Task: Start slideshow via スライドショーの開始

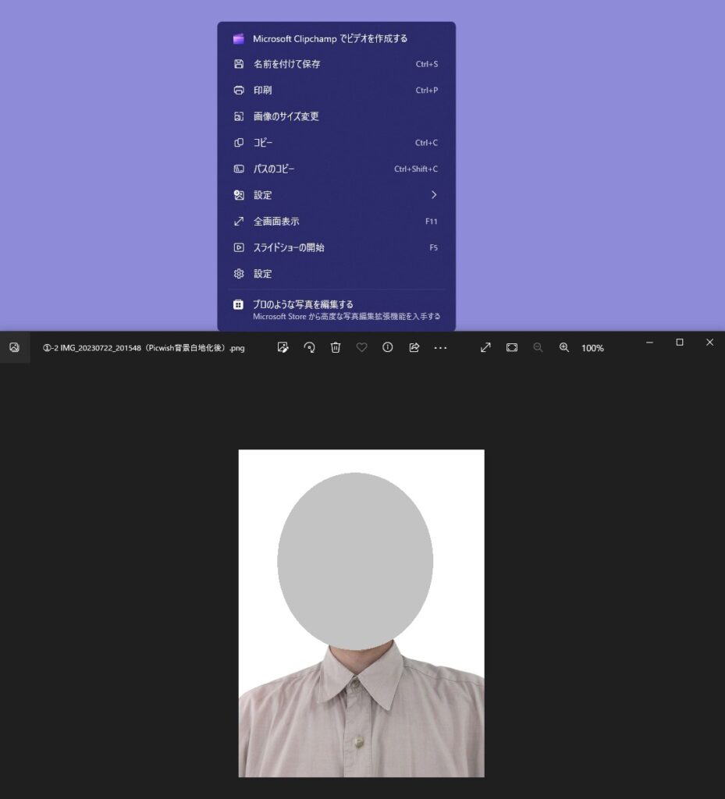Action: [x=288, y=247]
